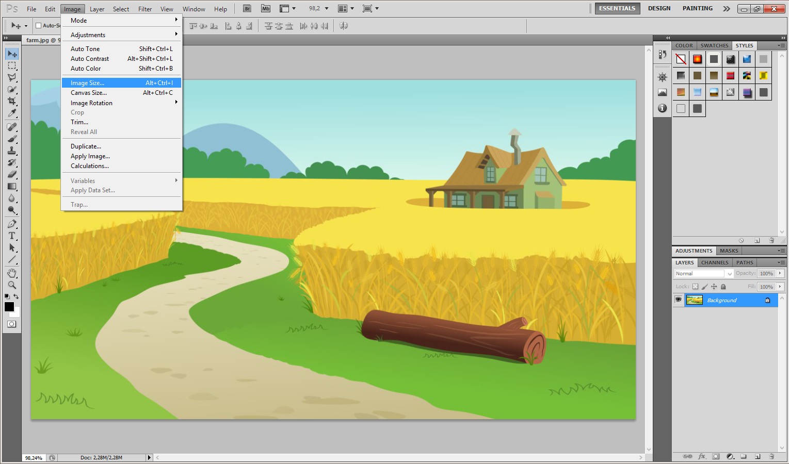The width and height of the screenshot is (789, 464).
Task: Switch to the Painting workspace
Action: point(697,8)
